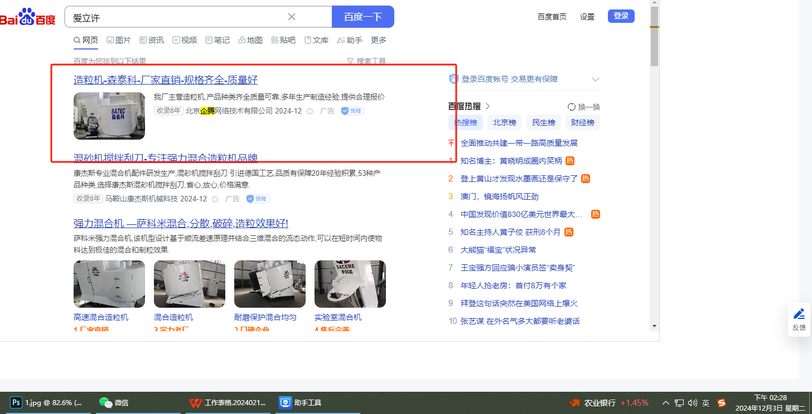This screenshot has width=812, height=414.
Task: Click the 登录 button
Action: (621, 16)
